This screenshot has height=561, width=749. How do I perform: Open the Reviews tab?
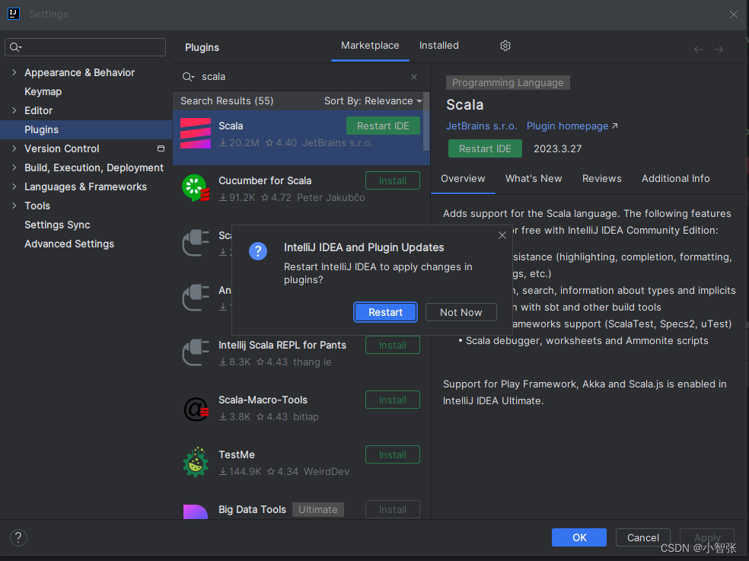(602, 178)
